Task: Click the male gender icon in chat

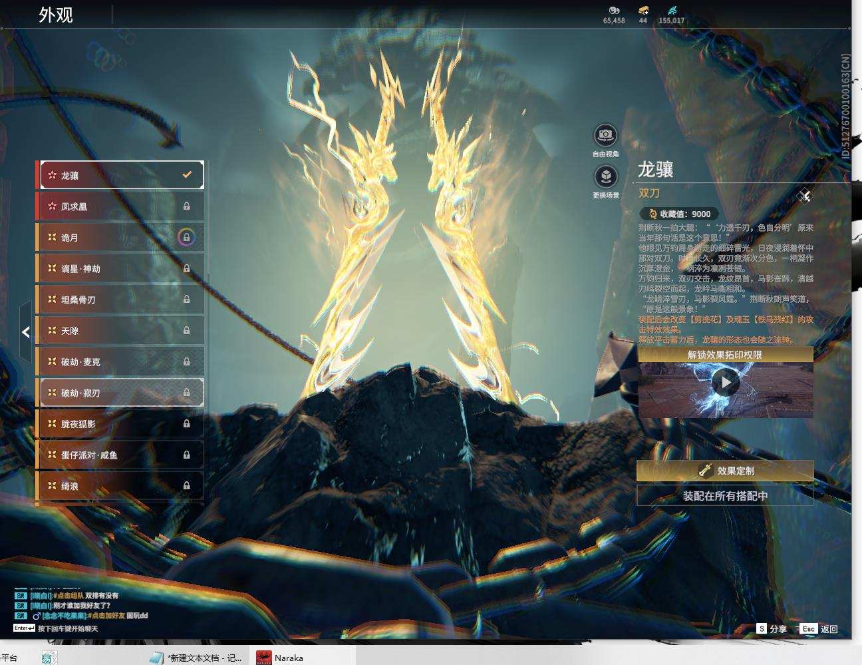Action: pyautogui.click(x=37, y=616)
